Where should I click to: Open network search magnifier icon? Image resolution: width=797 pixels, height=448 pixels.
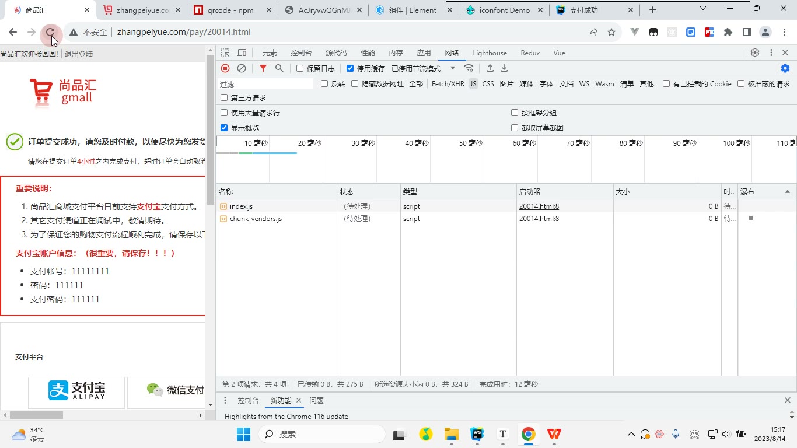point(279,68)
